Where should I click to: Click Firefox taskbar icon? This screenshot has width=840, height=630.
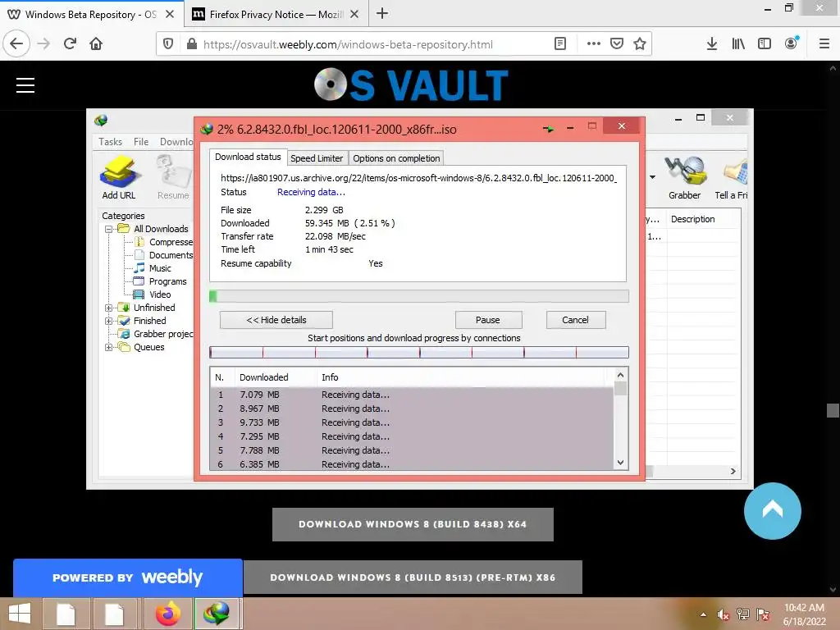tap(168, 614)
